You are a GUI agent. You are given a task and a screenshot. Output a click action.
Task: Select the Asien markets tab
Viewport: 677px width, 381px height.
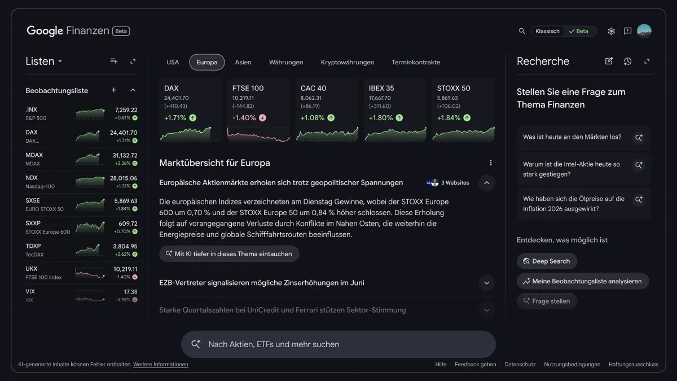click(243, 62)
